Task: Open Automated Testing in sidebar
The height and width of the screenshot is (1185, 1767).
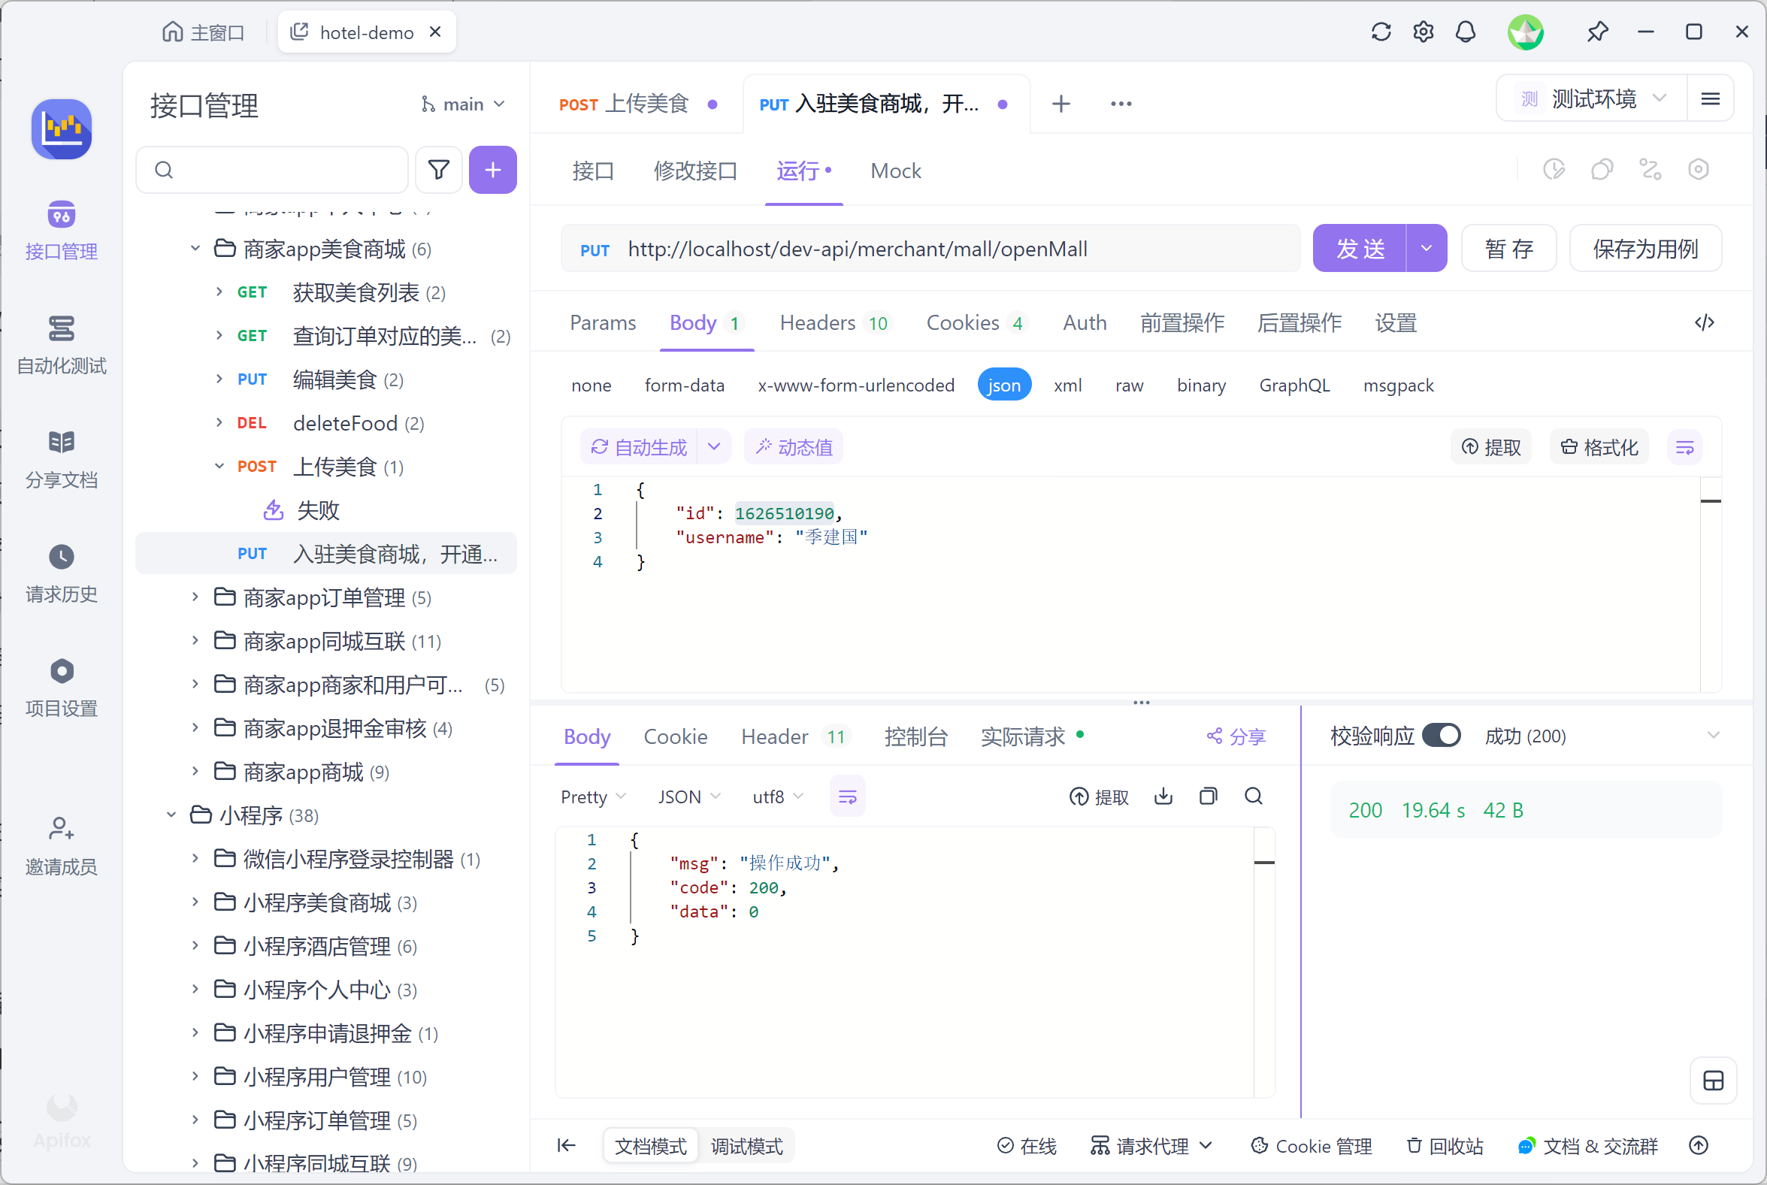Action: (61, 345)
